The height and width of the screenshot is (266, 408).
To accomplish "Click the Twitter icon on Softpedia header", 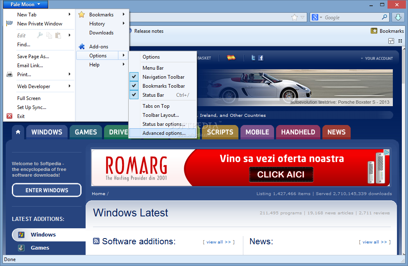I will (253, 58).
